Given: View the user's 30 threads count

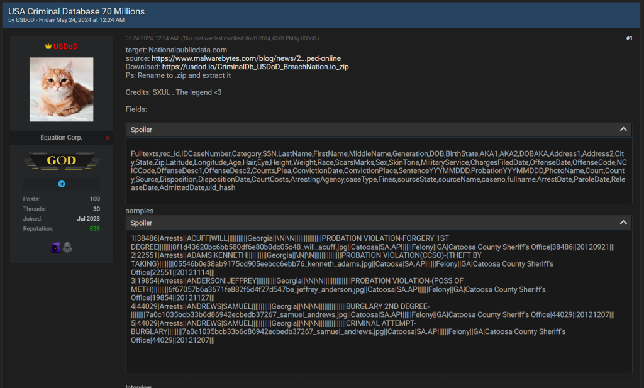Looking at the screenshot, I should (96, 209).
